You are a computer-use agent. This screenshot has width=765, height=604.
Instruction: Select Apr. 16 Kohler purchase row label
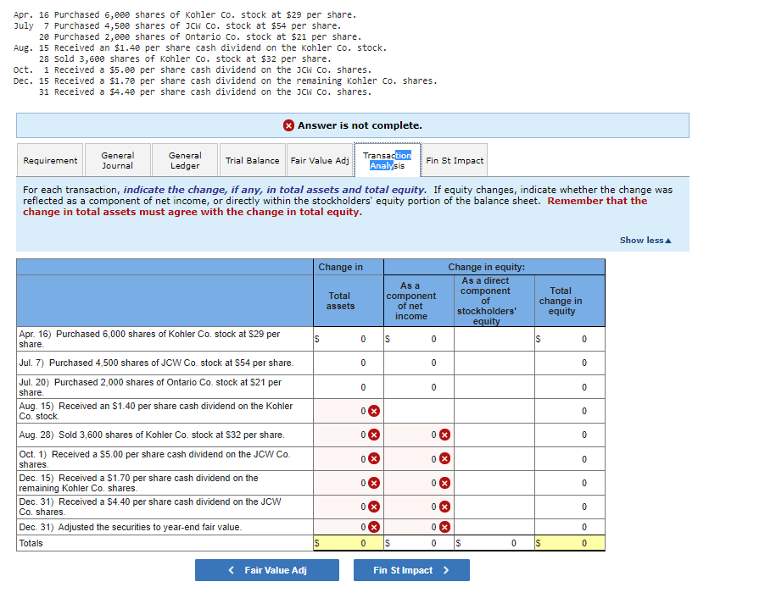tap(165, 339)
